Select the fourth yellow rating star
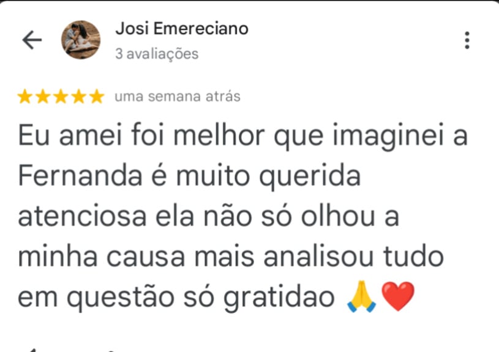 tap(78, 97)
